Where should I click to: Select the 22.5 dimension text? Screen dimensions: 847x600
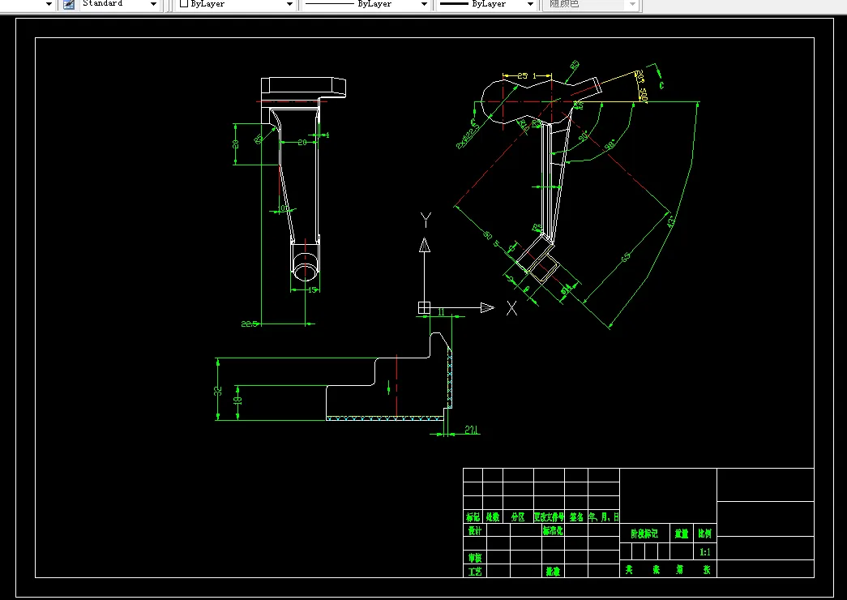click(x=249, y=324)
